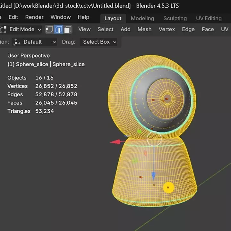Switch to the Sculpting workspace tab

coord(175,18)
